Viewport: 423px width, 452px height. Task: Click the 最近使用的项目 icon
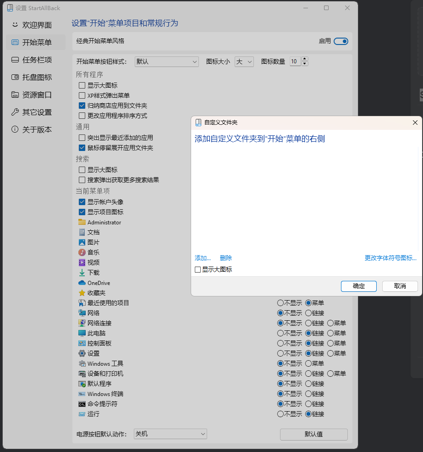(x=82, y=303)
